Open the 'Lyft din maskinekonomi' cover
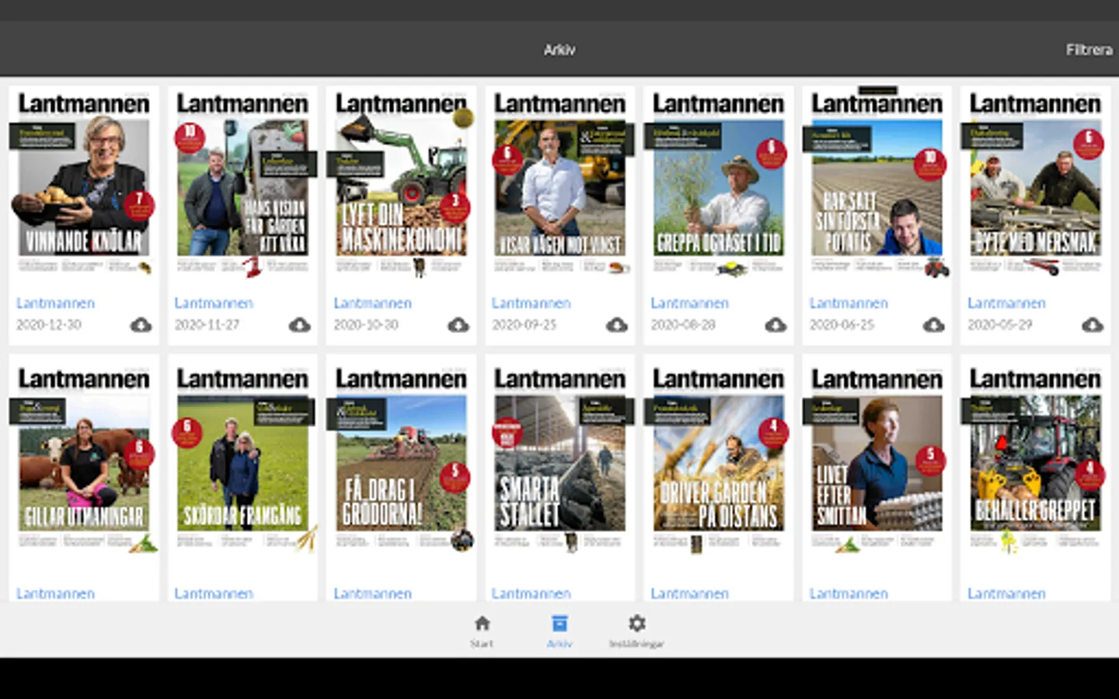Image resolution: width=1119 pixels, height=699 pixels. 401,184
